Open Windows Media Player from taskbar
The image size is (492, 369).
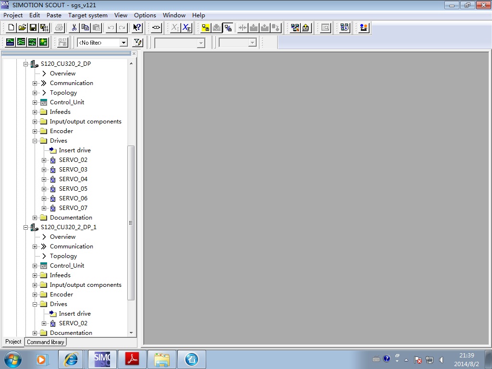[x=41, y=359]
